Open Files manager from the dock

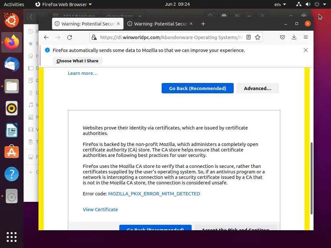coord(12,86)
